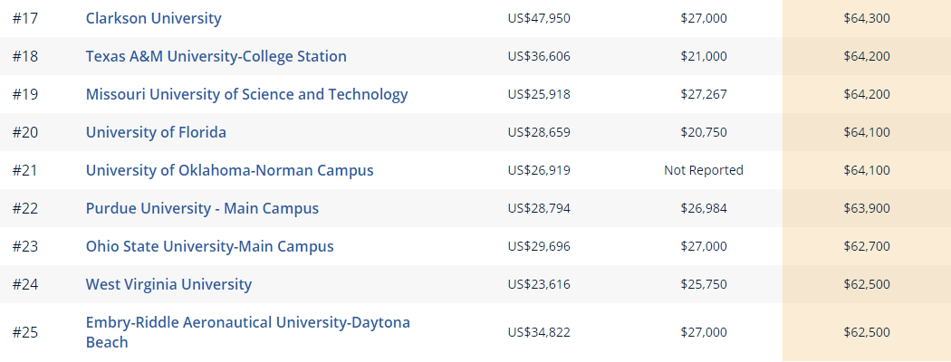Click Missouri University of Science and Technology
The height and width of the screenshot is (362, 951).
tap(246, 94)
